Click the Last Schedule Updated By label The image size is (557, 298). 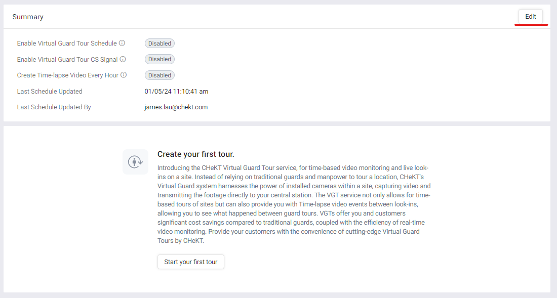point(54,107)
